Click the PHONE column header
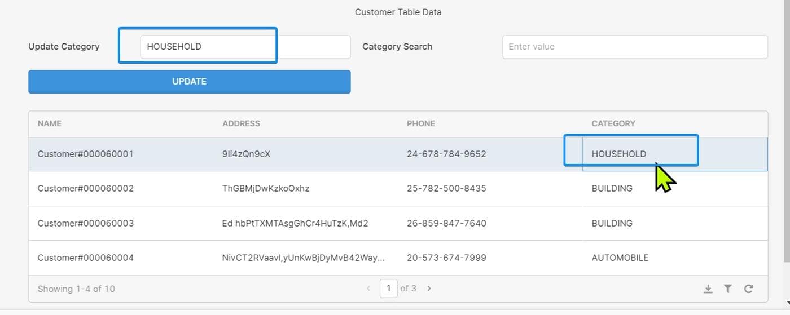The height and width of the screenshot is (315, 790). point(421,123)
